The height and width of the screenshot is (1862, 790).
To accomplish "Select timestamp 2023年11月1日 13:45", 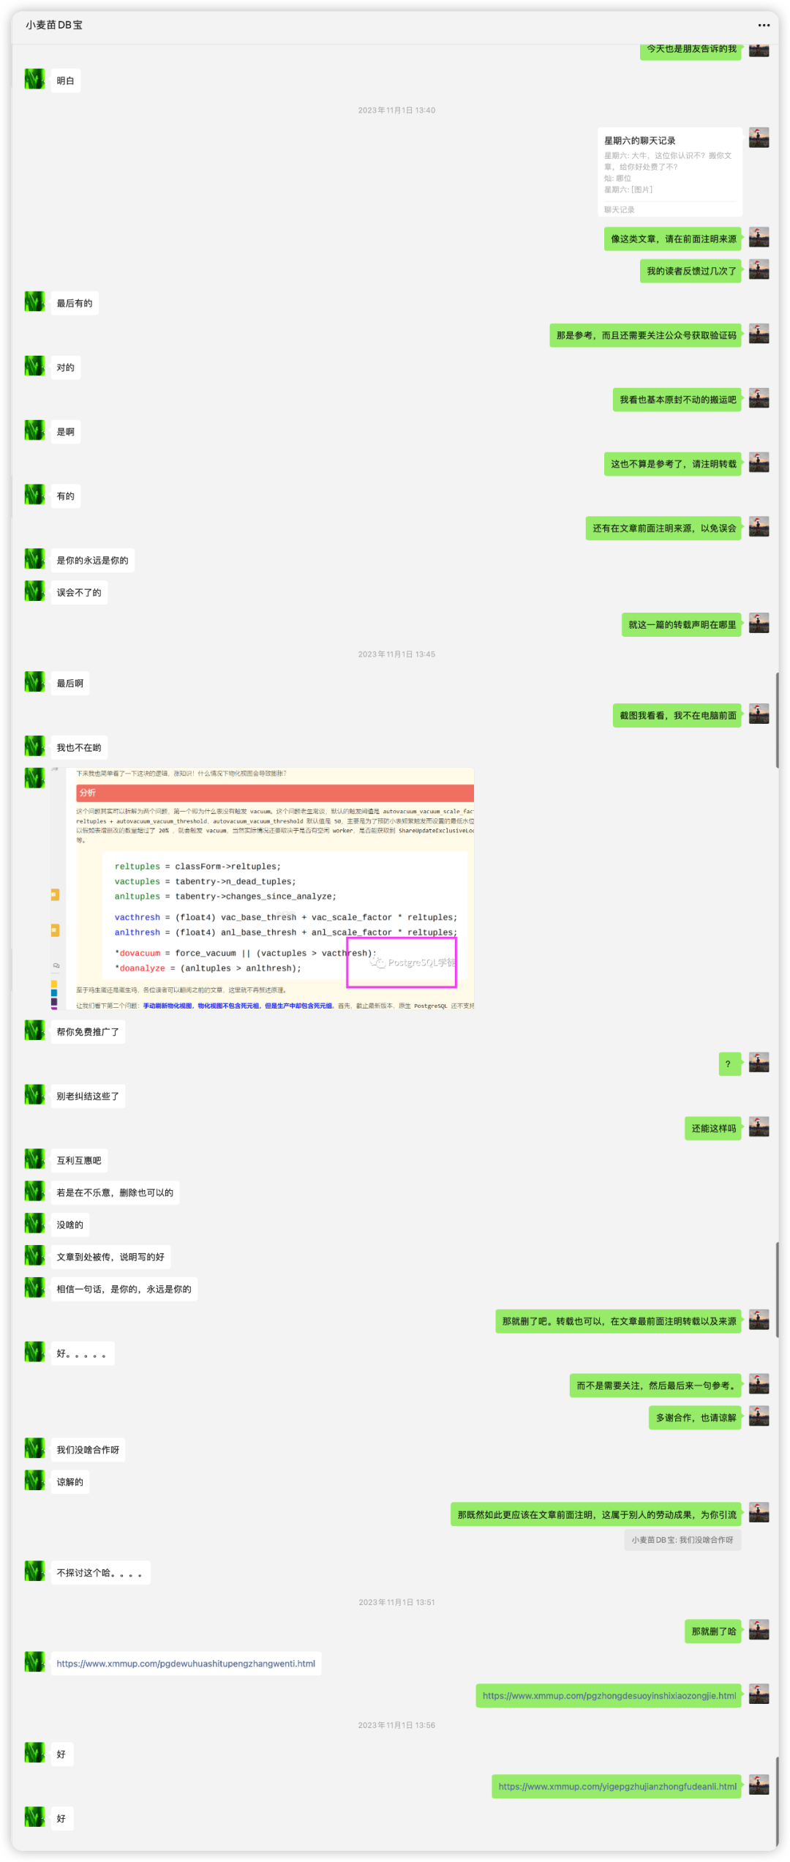I will point(396,654).
